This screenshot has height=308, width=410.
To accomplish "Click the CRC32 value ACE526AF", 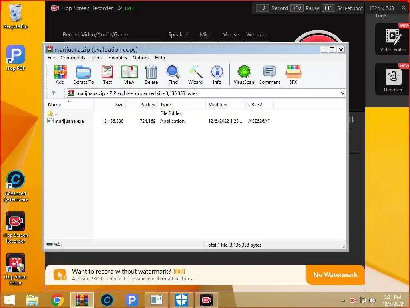I will (259, 121).
